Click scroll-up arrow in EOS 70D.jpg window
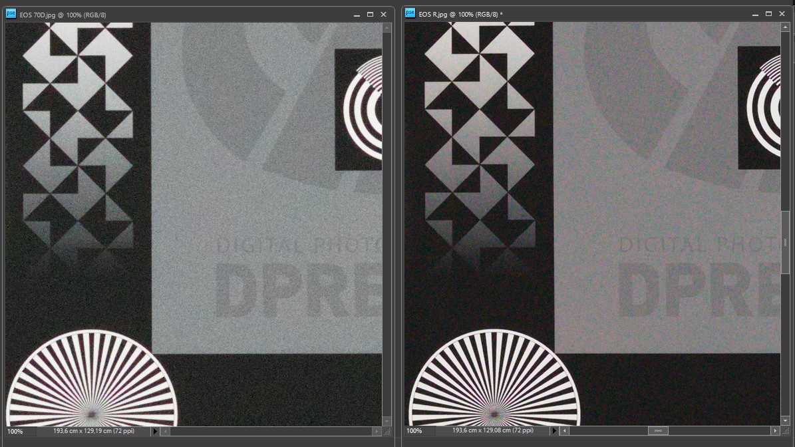The image size is (795, 447). (x=387, y=28)
